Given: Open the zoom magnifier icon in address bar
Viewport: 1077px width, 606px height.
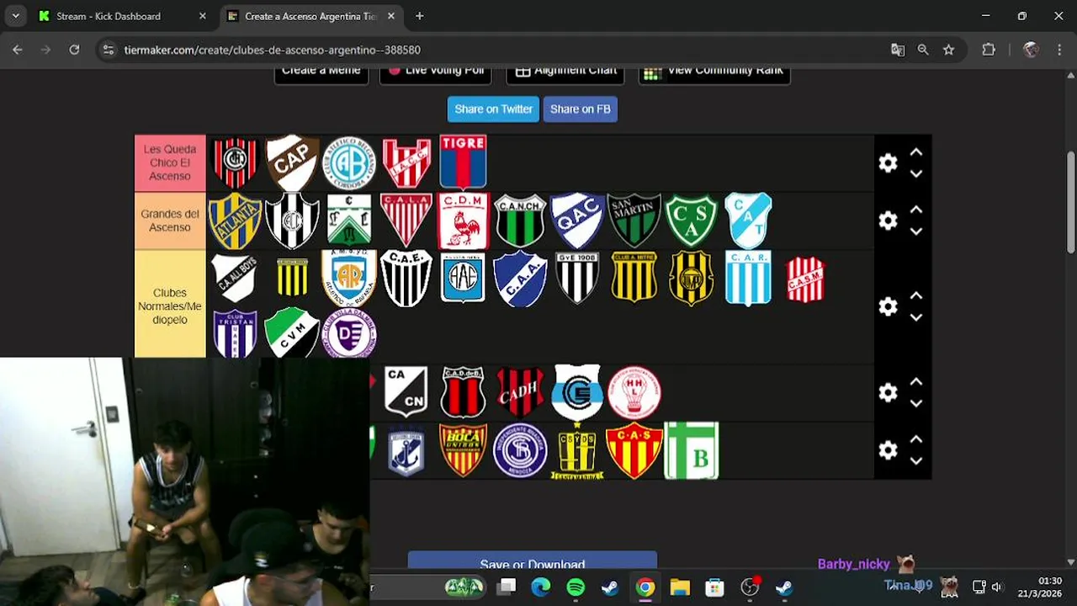Looking at the screenshot, I should pos(923,50).
